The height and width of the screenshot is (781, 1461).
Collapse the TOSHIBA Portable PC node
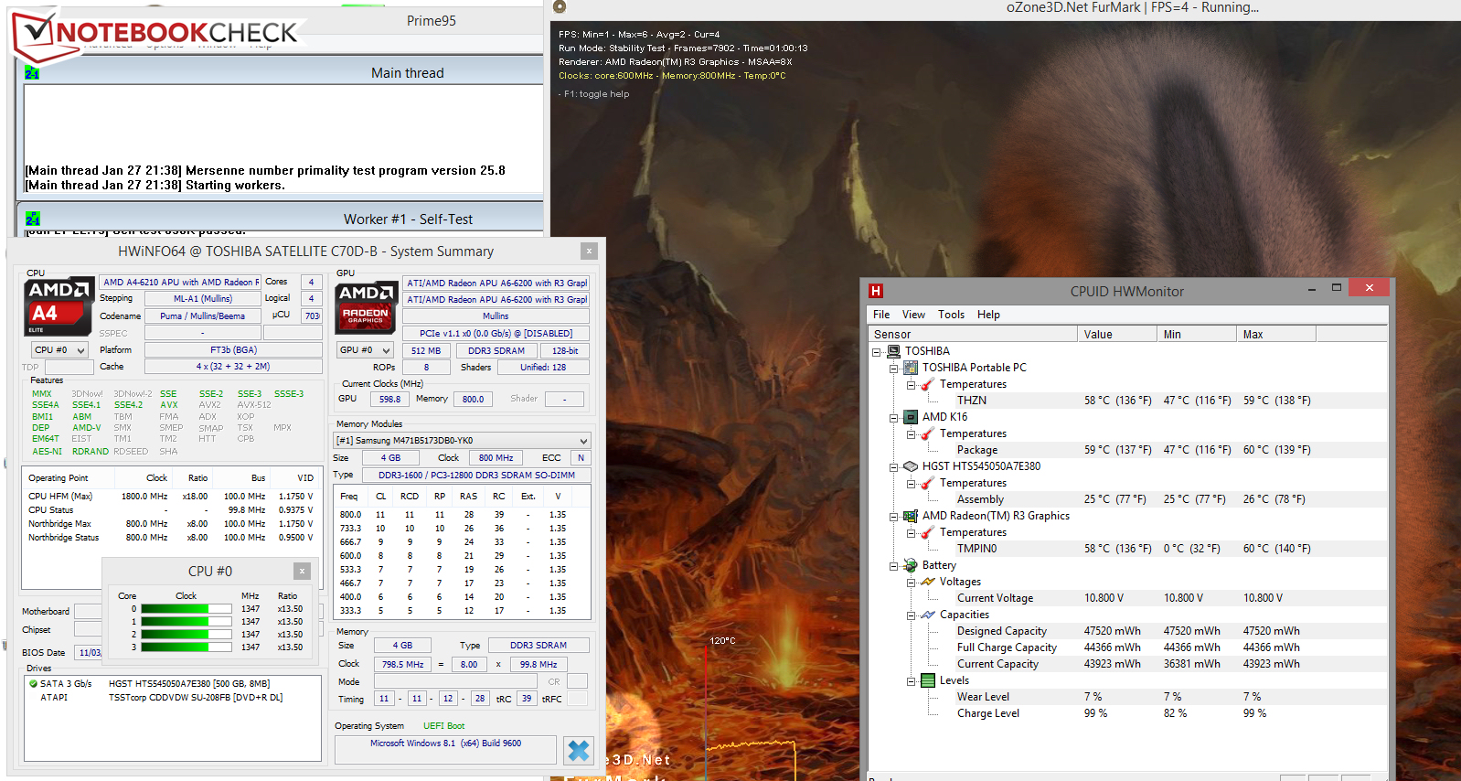pyautogui.click(x=893, y=368)
